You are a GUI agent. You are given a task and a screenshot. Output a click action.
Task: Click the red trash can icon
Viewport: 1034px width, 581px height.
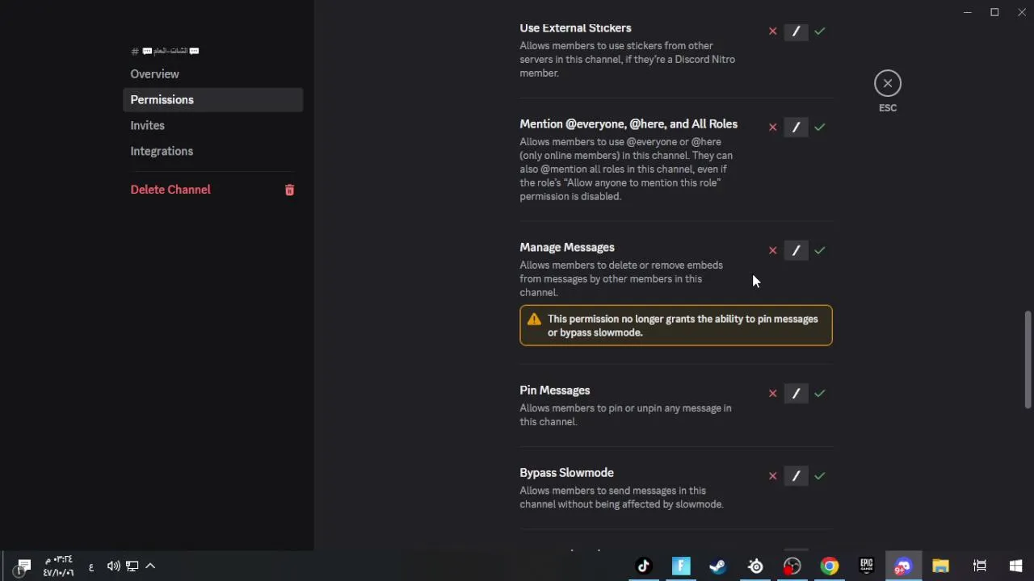[289, 190]
